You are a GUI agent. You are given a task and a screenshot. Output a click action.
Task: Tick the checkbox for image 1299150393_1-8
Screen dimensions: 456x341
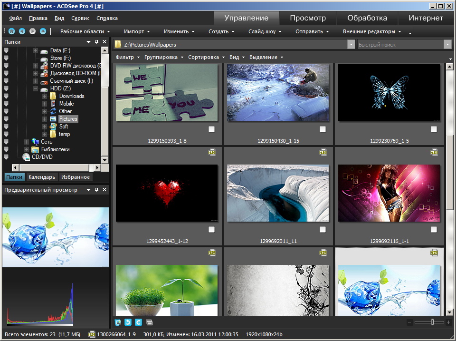coord(211,129)
